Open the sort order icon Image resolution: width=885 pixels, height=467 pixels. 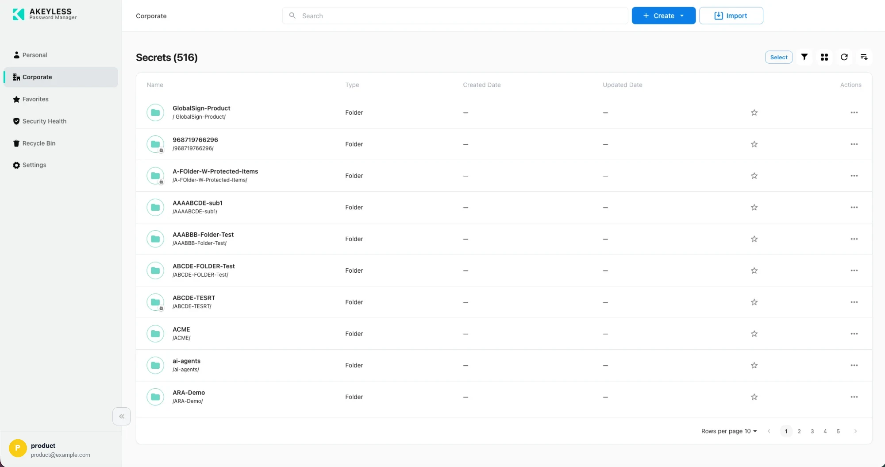(x=864, y=57)
